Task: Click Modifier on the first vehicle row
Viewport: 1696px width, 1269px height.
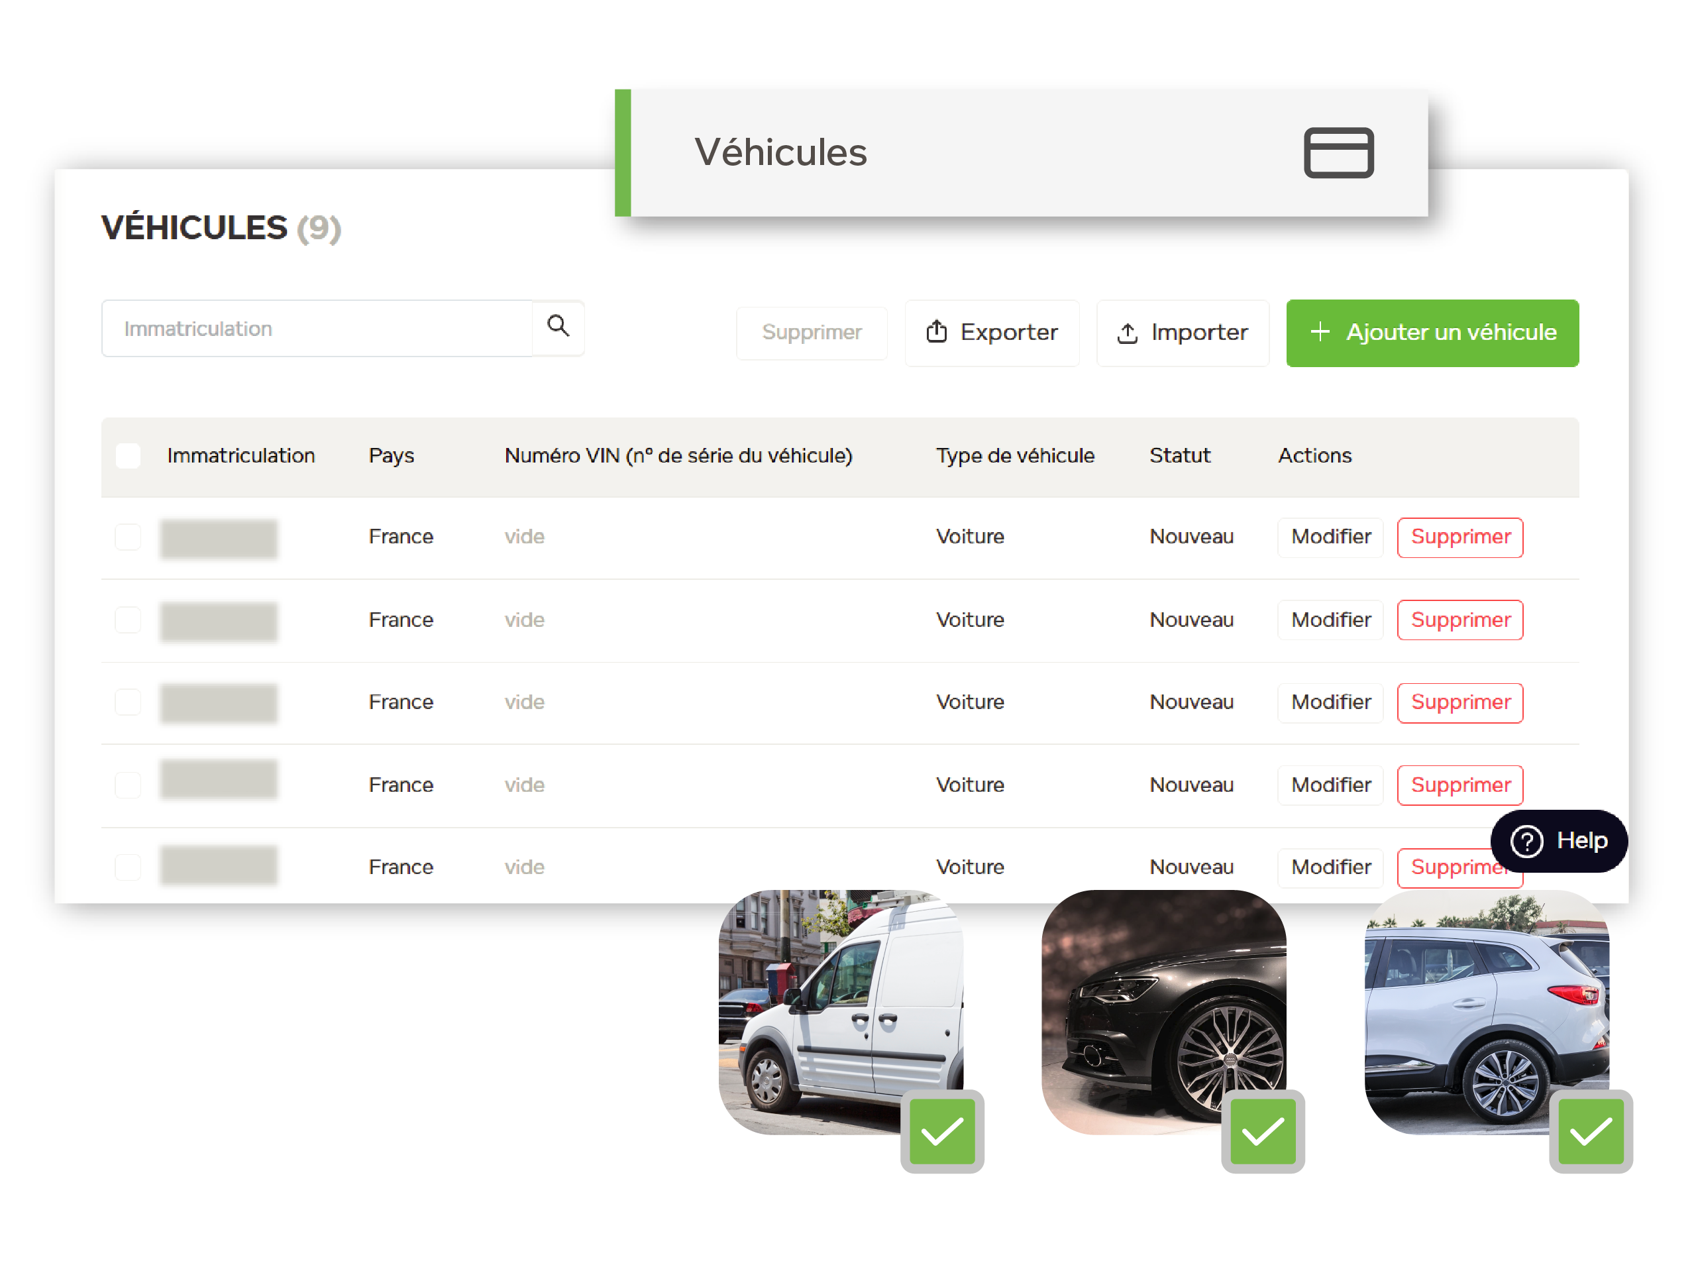Action: 1330,537
